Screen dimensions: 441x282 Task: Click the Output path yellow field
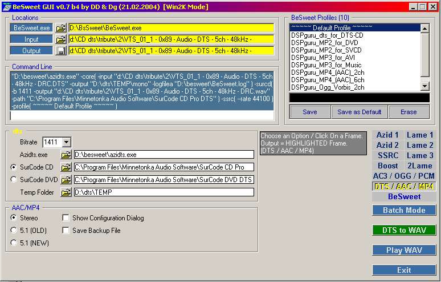[x=171, y=51]
